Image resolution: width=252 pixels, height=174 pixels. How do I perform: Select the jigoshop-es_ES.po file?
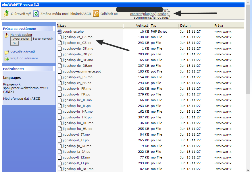click(x=77, y=83)
